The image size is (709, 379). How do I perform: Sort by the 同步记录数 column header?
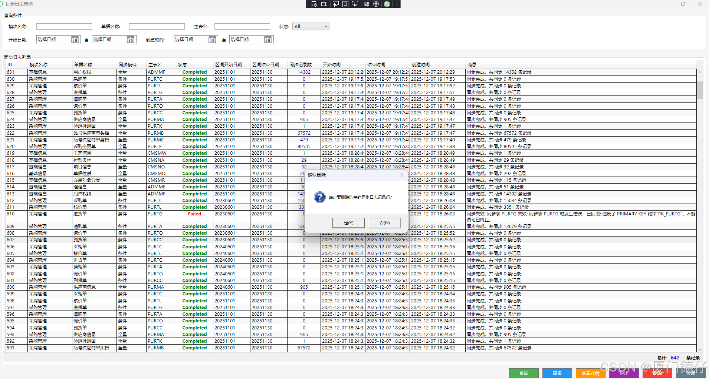(304, 65)
